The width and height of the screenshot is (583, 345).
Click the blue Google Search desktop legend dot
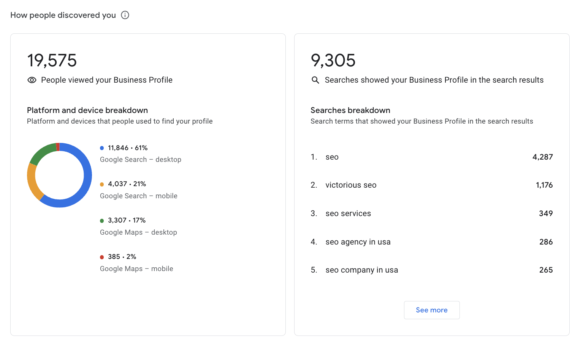[102, 148]
